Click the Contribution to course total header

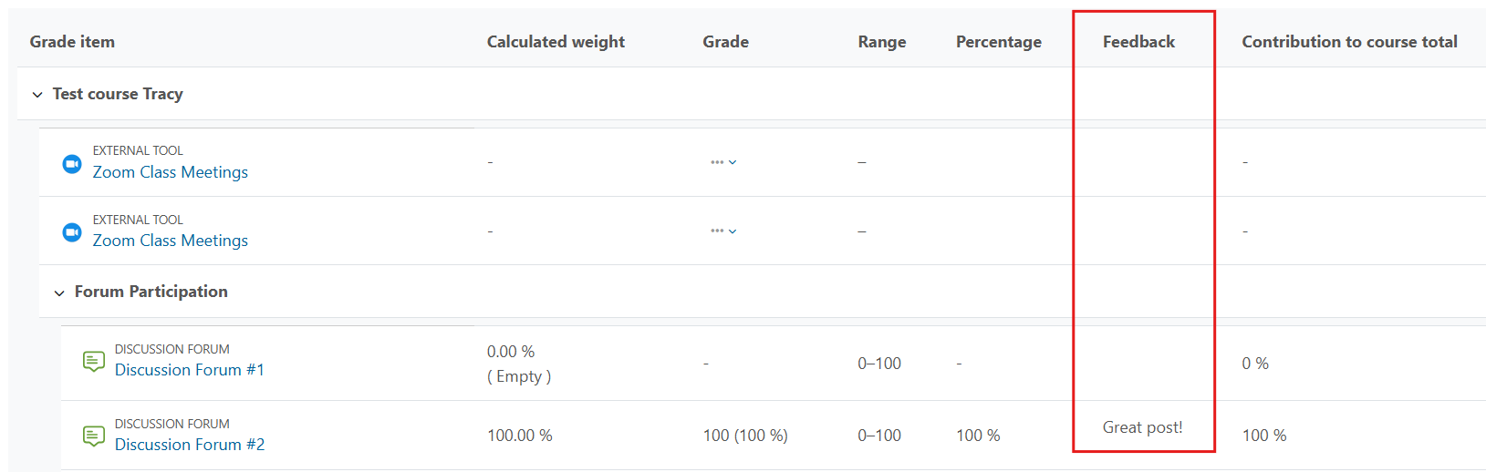1349,42
